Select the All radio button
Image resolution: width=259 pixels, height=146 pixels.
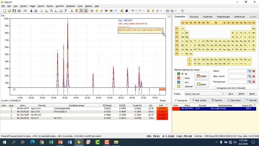click(183, 74)
